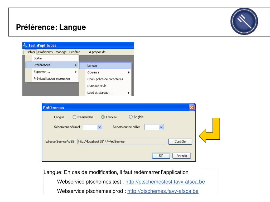Open the ptschemestest.favv-afsca.be link
Image resolution: width=270 pixels, height=202 pixels.
165,182
